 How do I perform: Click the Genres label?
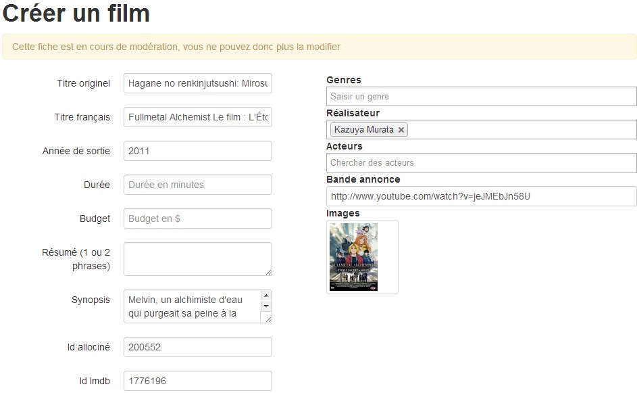tap(344, 80)
